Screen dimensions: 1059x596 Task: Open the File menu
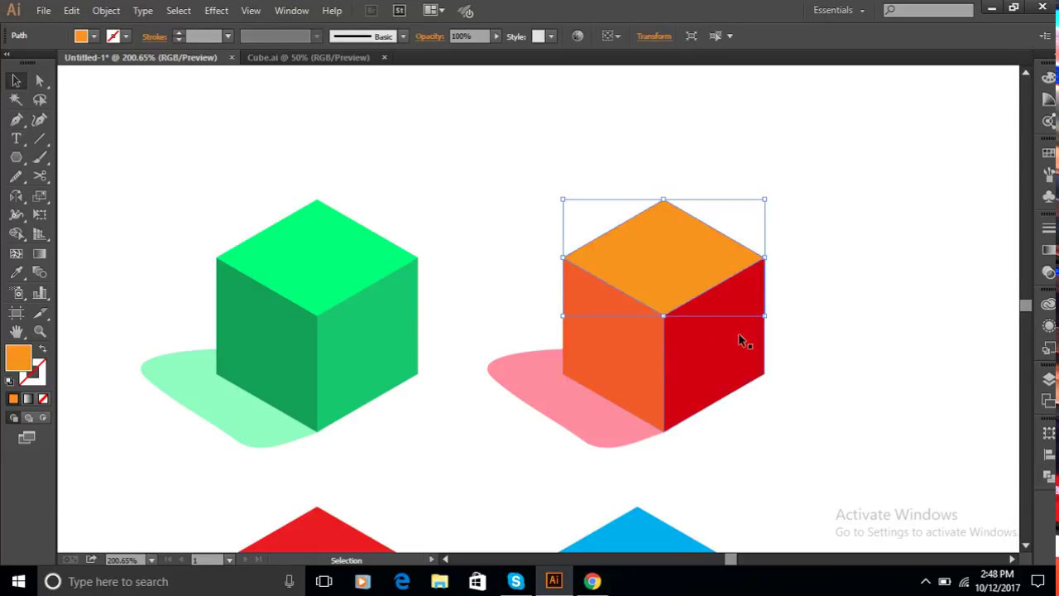click(x=43, y=11)
